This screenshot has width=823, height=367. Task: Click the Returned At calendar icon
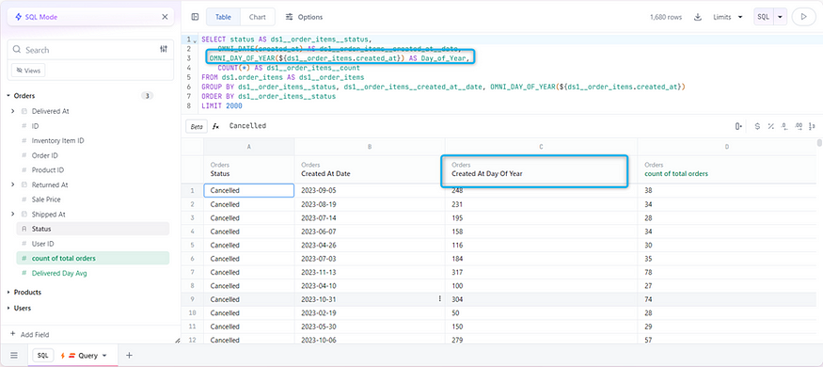coord(24,184)
